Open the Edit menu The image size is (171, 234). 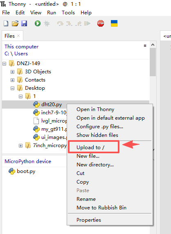tap(20, 13)
